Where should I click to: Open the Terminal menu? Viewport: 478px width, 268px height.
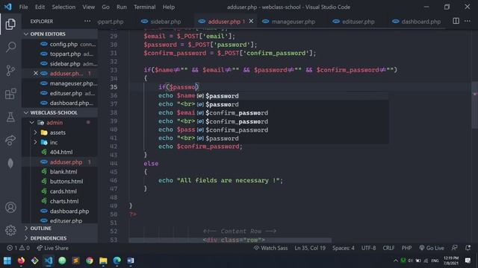tap(144, 7)
